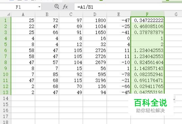Click cell C1 containing 97
182x124 pixels.
point(71,20)
